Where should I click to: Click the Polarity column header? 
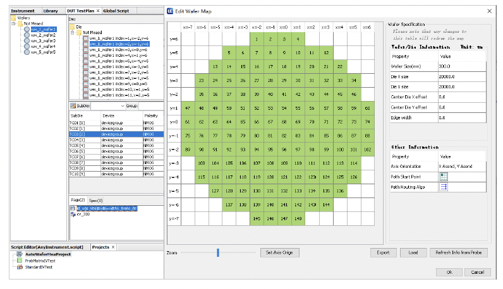point(153,115)
